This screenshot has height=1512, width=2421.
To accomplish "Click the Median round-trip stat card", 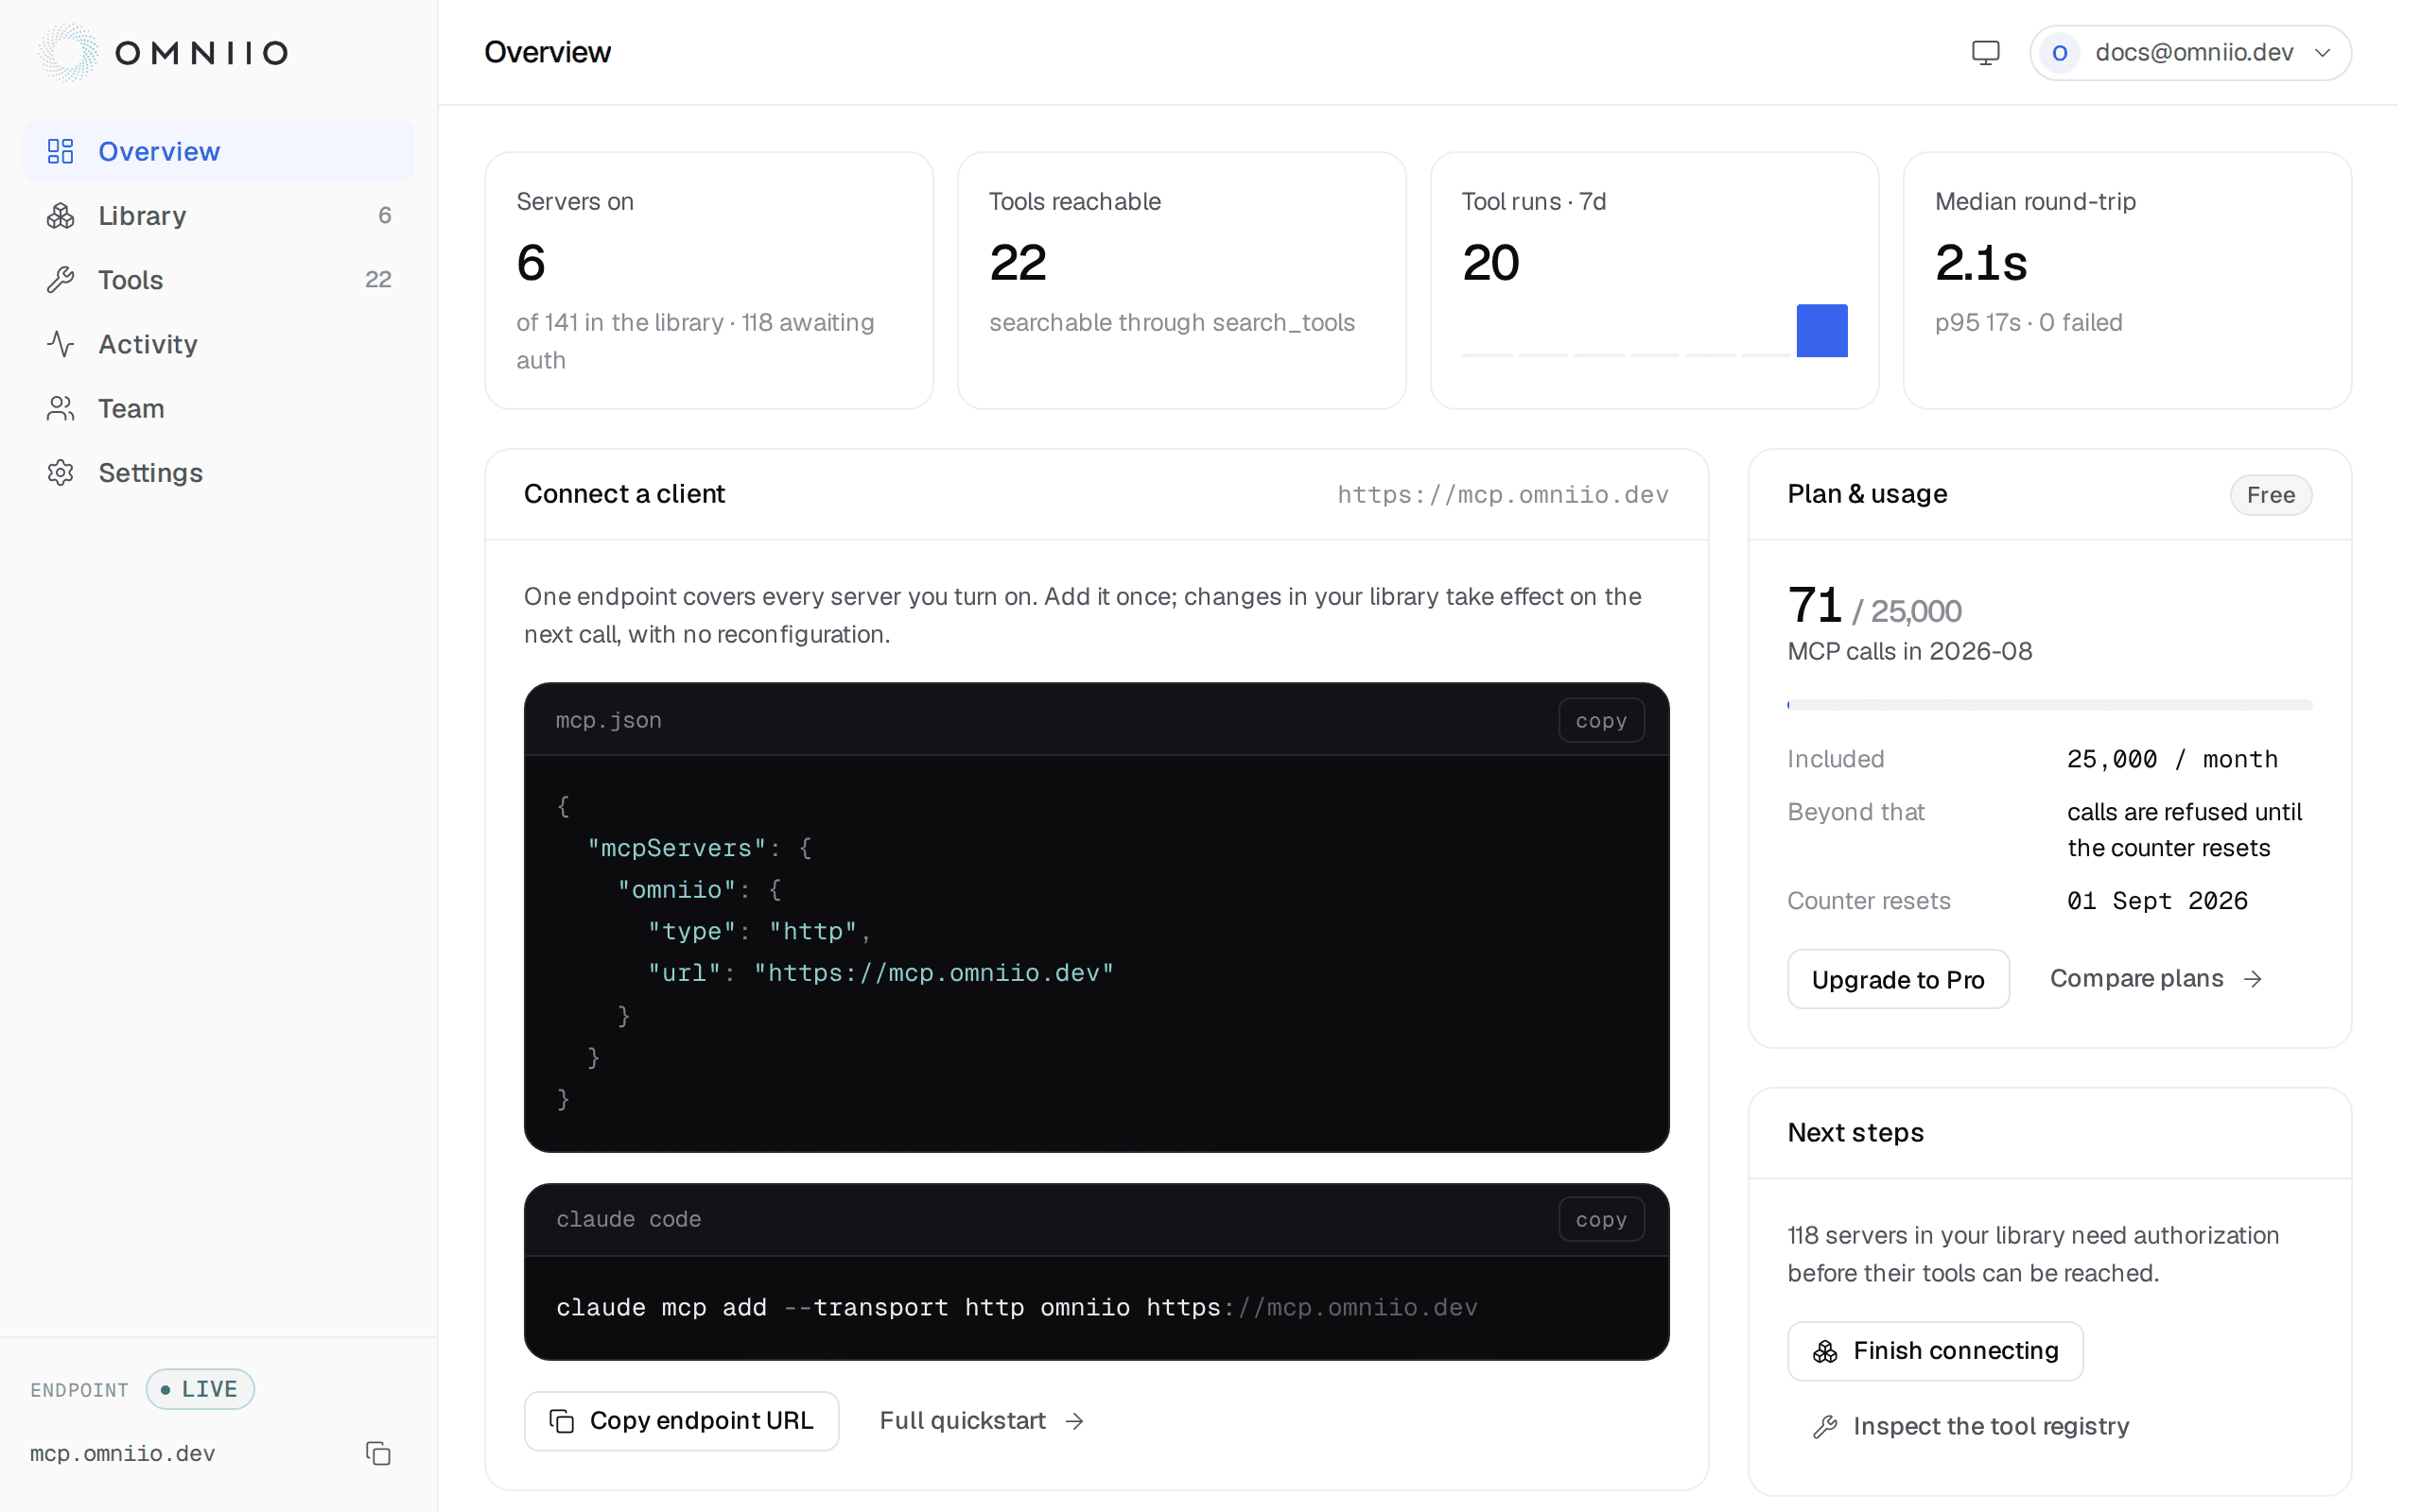I will point(2127,280).
